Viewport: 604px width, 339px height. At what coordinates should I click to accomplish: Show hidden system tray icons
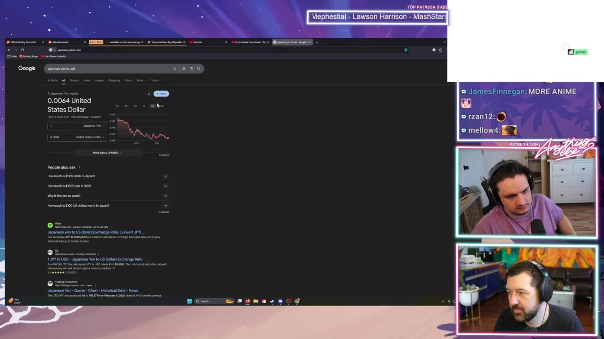[443, 301]
